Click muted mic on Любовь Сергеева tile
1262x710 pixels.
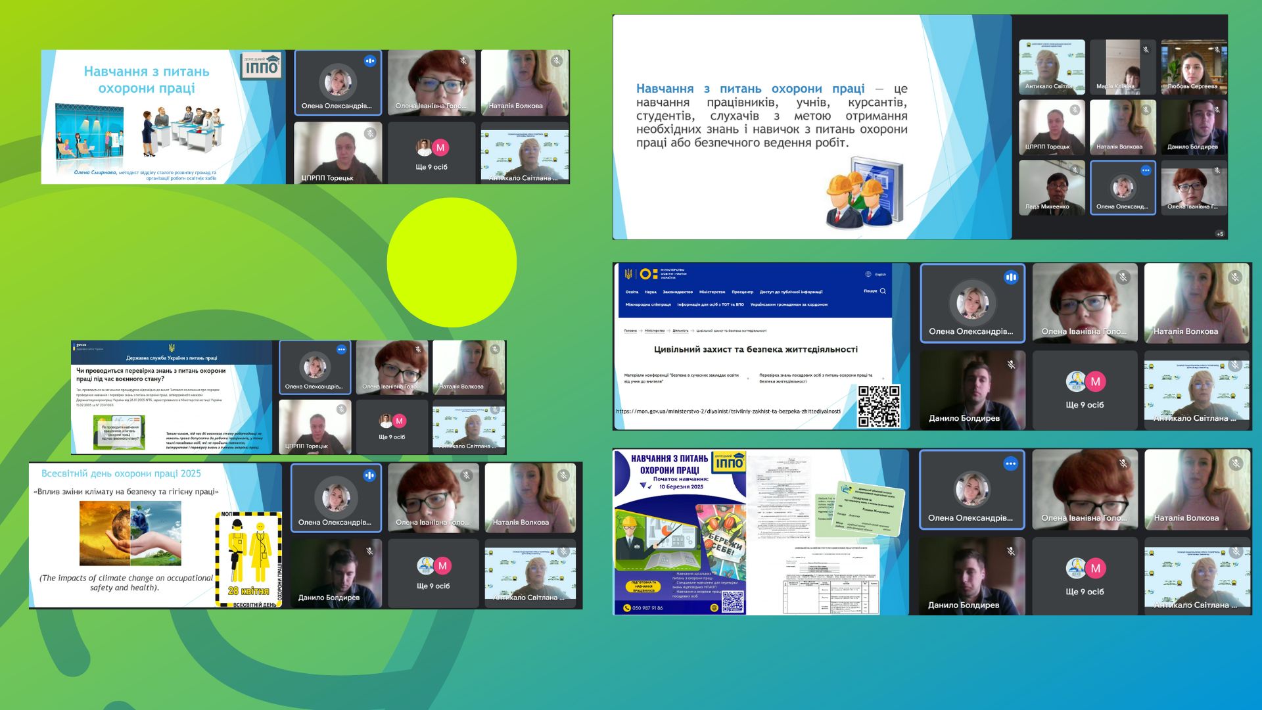tap(1217, 49)
